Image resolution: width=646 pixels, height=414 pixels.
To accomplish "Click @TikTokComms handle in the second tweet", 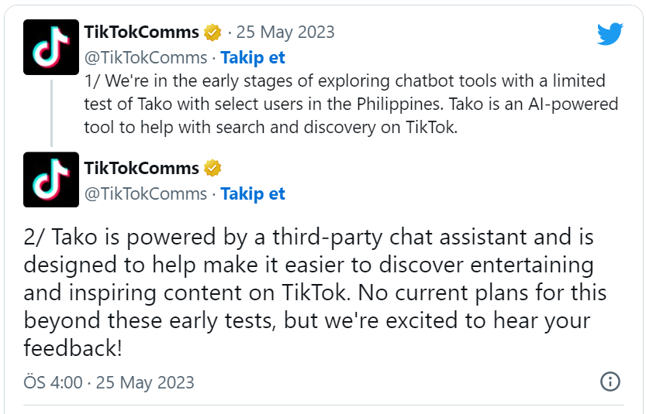I will tap(145, 193).
